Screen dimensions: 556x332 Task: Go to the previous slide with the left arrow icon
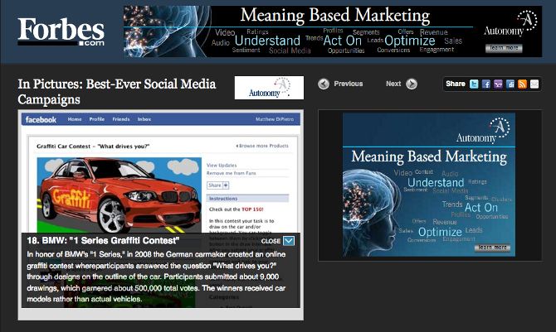coord(324,84)
